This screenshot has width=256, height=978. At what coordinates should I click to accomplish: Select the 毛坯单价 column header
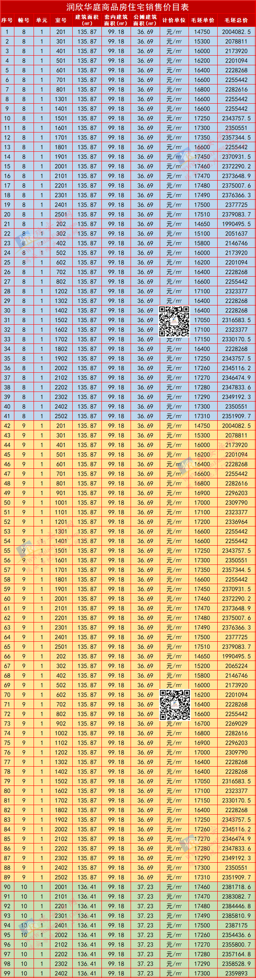(202, 20)
